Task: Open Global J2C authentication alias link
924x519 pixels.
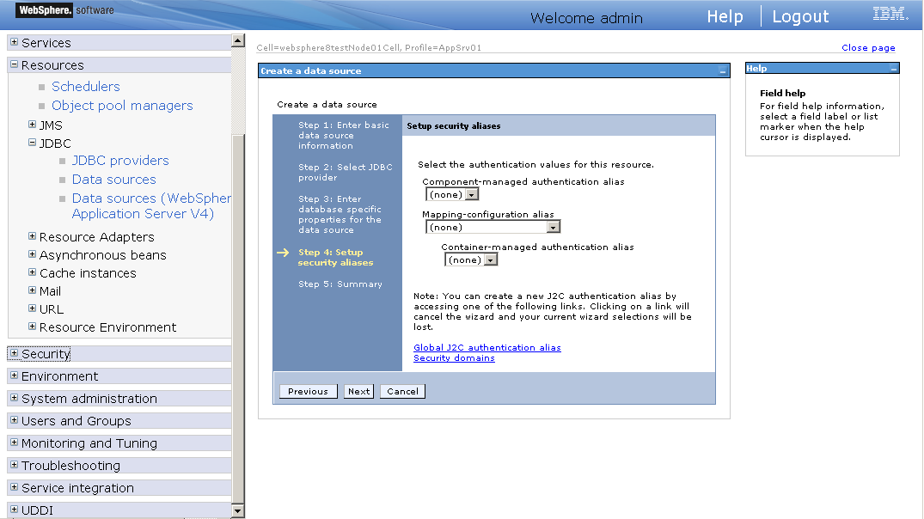Action: point(486,347)
